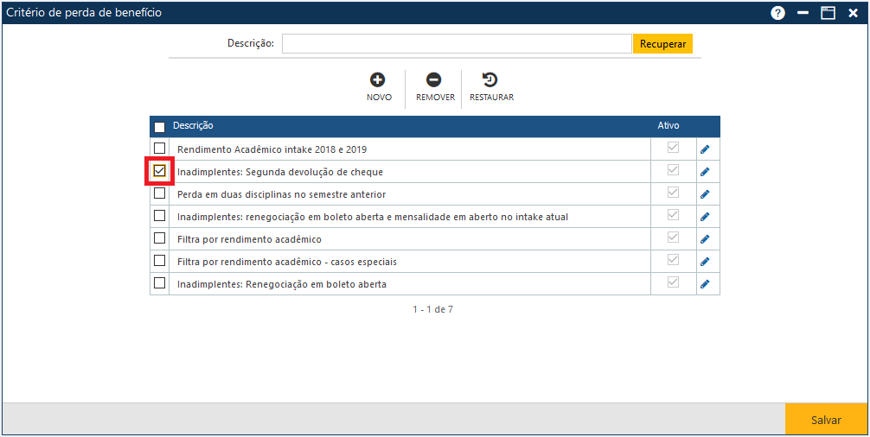870x437 pixels.
Task: Edit 'Perda em duas disciplinas' pencil icon
Action: 705,194
